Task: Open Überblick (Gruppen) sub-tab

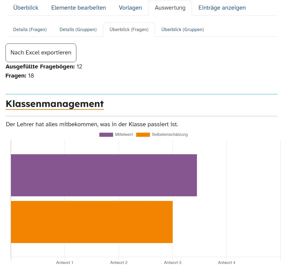Action: coord(182,29)
